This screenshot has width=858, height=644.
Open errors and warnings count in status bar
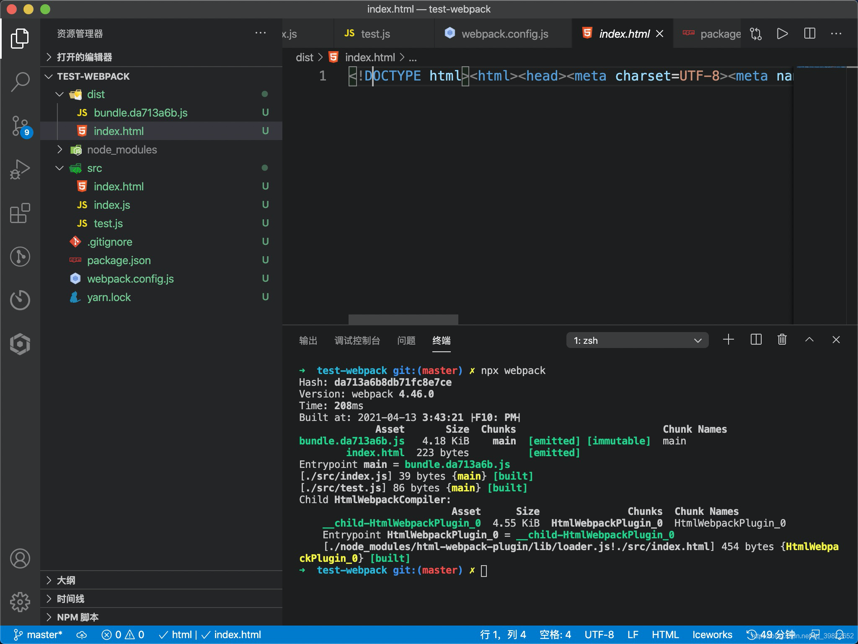123,635
